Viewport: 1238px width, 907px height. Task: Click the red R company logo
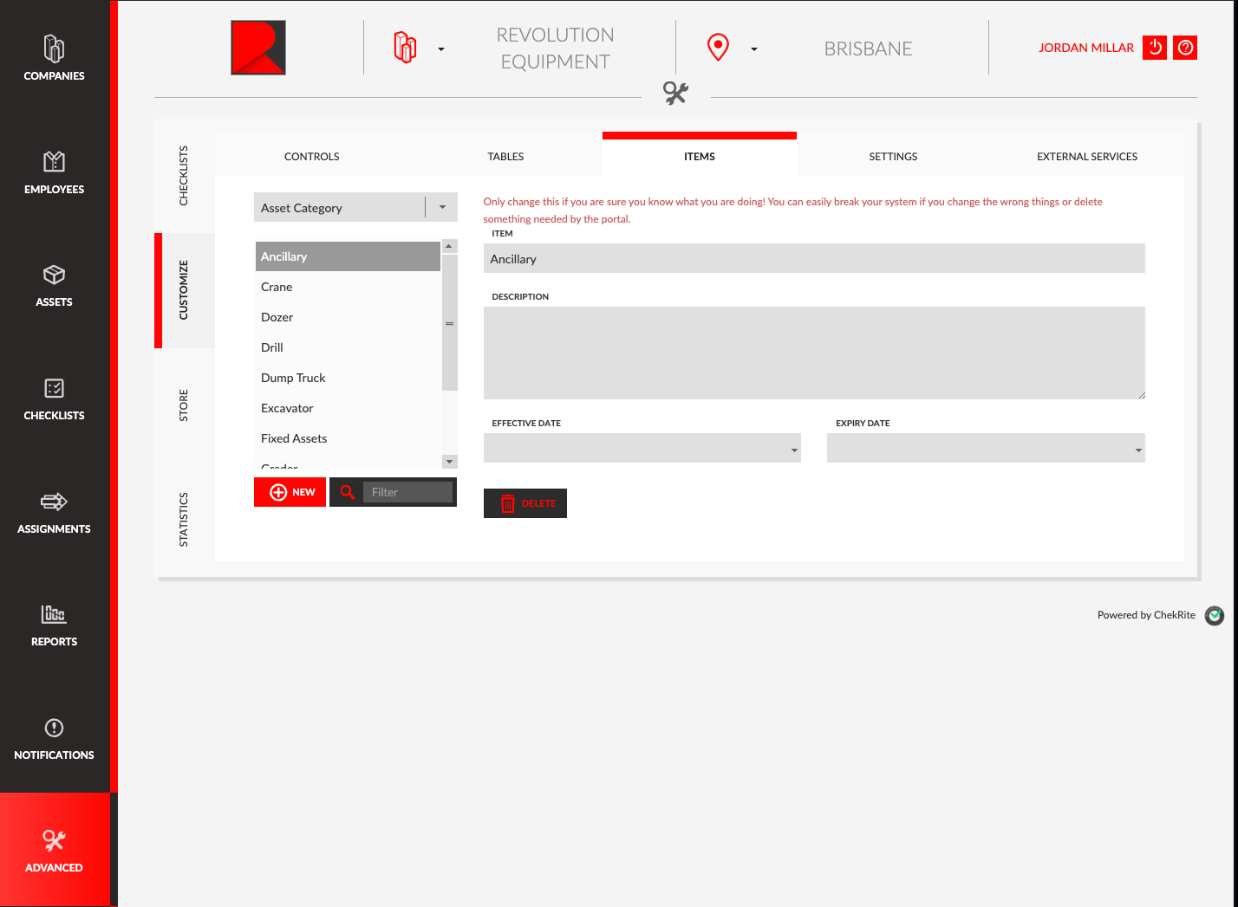point(258,48)
